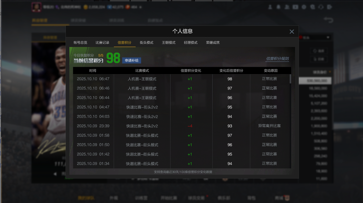Switch to the 街头模式 tab

[x=146, y=43]
